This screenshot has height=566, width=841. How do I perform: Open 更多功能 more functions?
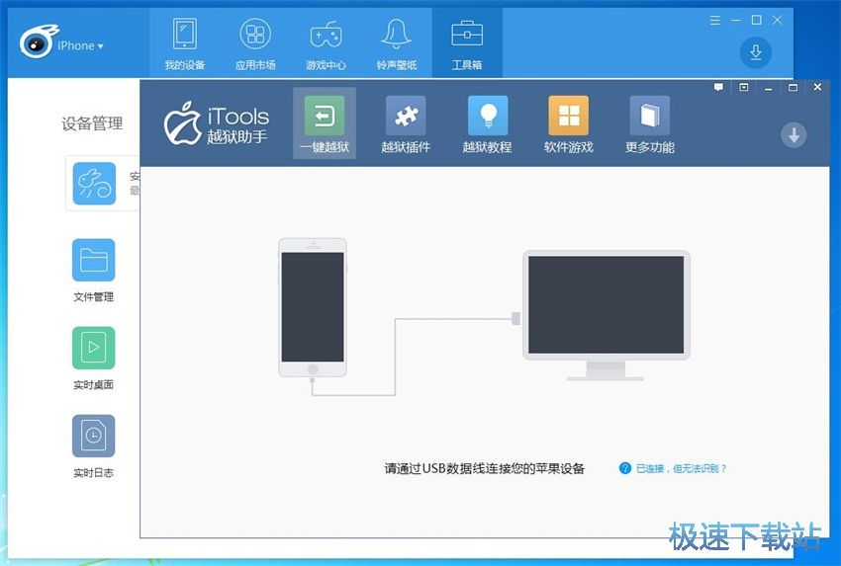click(x=649, y=124)
